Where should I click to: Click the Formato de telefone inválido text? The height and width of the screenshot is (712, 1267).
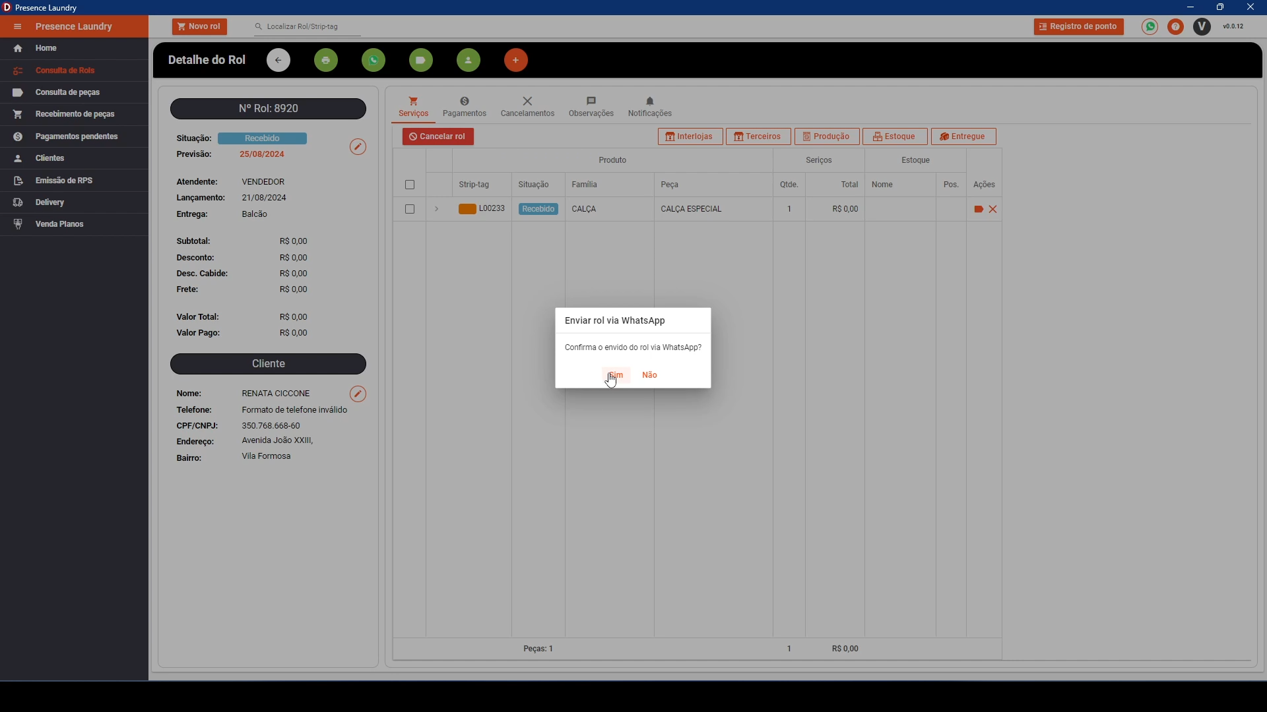point(294,410)
